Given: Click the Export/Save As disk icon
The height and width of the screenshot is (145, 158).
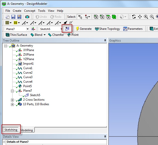Looking at the screenshot, I should coord(19,17).
